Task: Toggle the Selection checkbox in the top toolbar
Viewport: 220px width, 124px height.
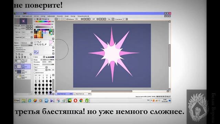Action: [67, 19]
